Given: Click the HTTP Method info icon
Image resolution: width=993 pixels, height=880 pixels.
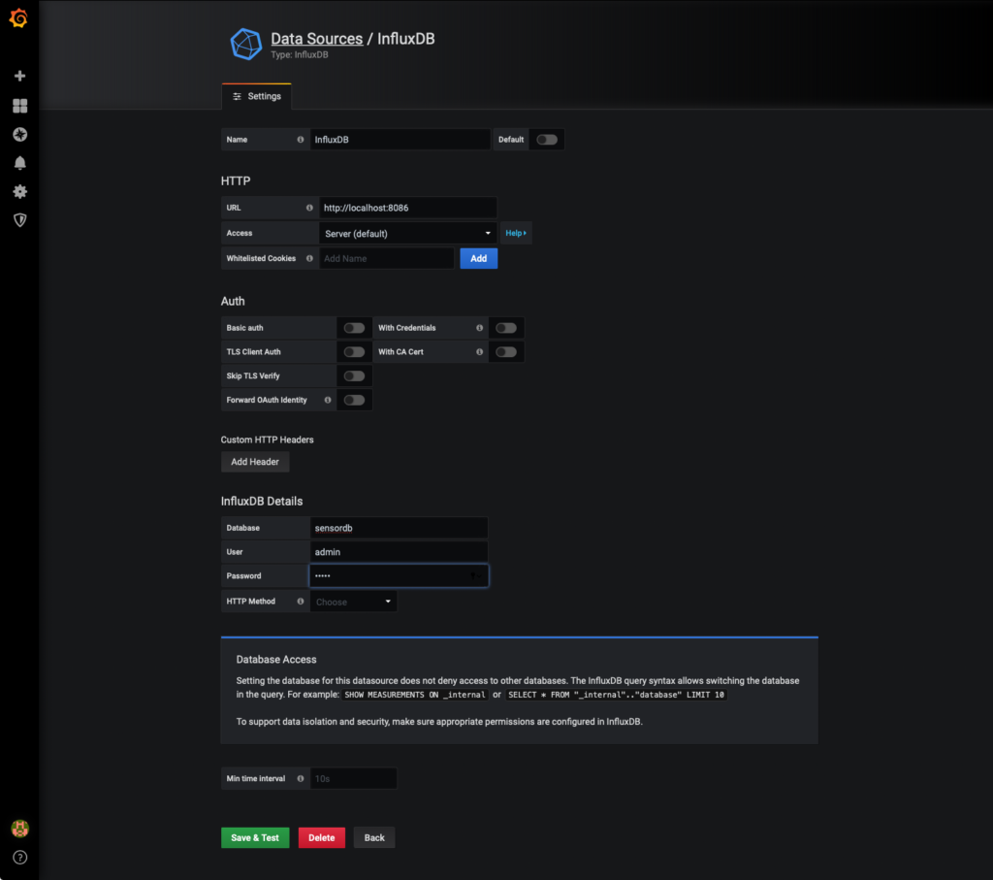Looking at the screenshot, I should pyautogui.click(x=301, y=602).
